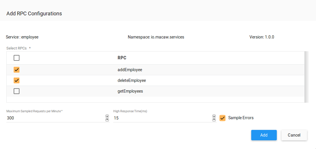Click the Namespace io.macaw.services text
Image resolution: width=316 pixels, height=149 pixels.
click(x=156, y=37)
